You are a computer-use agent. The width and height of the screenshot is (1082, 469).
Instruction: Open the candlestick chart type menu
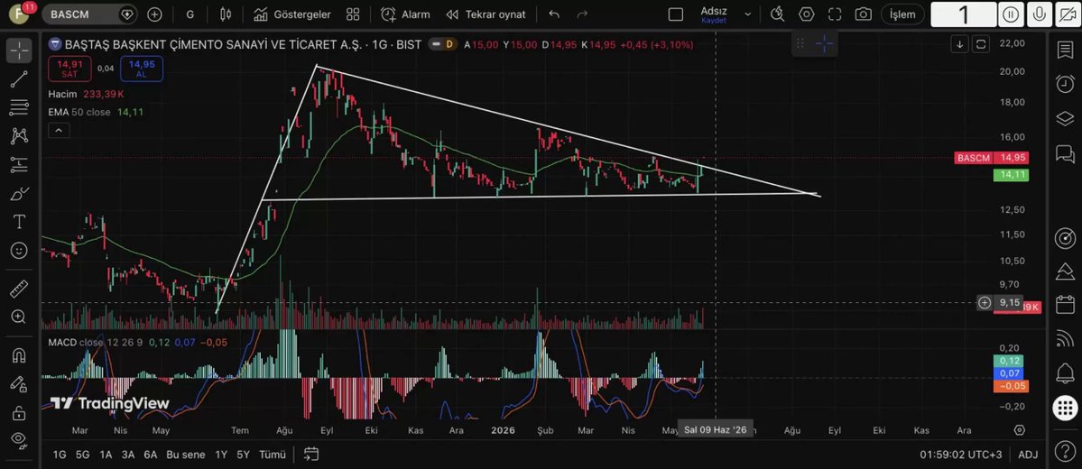click(x=226, y=14)
